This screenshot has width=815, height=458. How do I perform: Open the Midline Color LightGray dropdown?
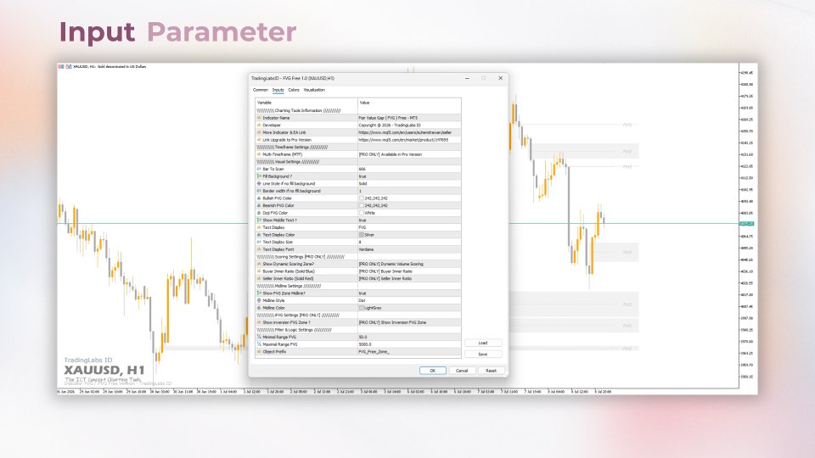(x=409, y=307)
